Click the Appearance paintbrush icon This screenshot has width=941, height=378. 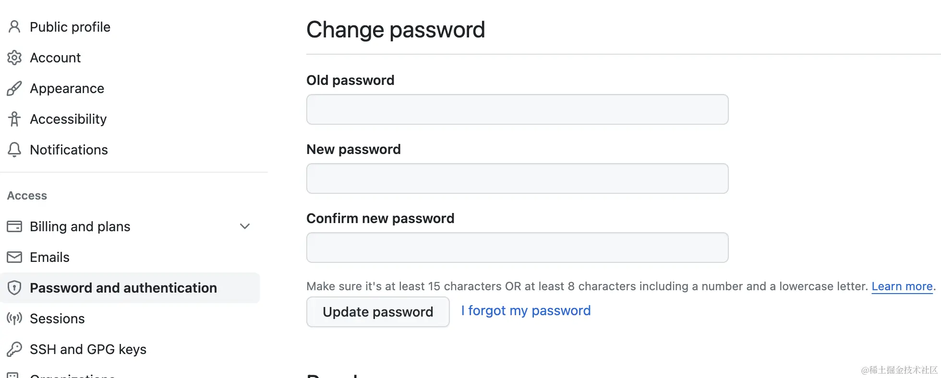coord(14,88)
